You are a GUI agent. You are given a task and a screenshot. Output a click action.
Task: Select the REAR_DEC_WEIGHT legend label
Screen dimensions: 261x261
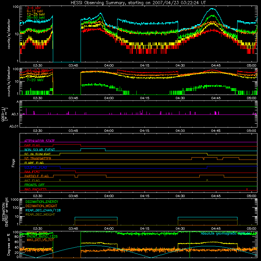(40, 215)
